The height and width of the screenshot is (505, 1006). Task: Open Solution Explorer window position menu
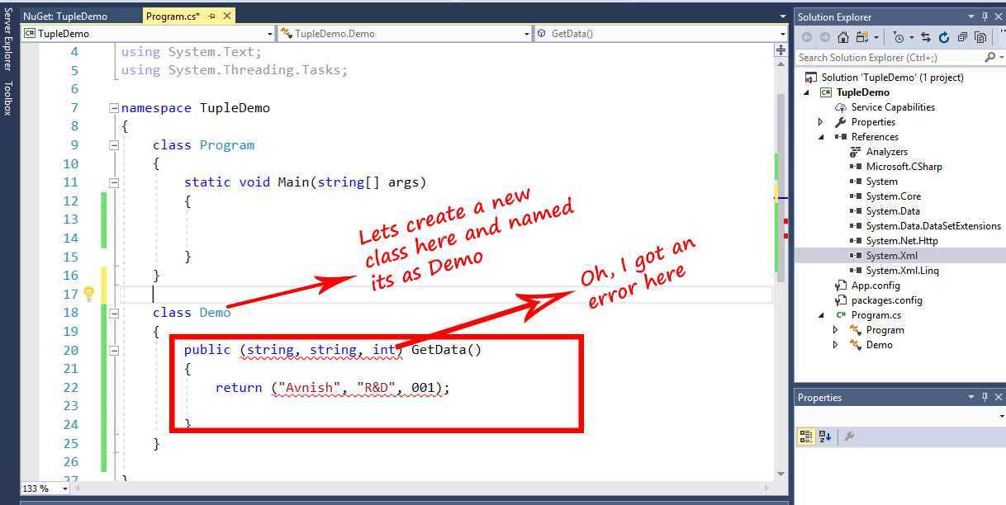tap(970, 17)
